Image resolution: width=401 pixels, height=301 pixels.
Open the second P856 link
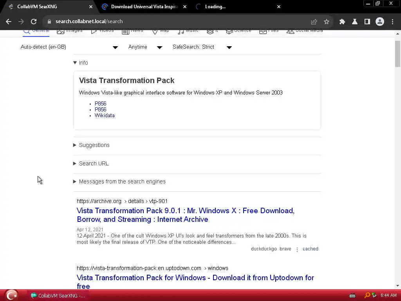coord(101,110)
